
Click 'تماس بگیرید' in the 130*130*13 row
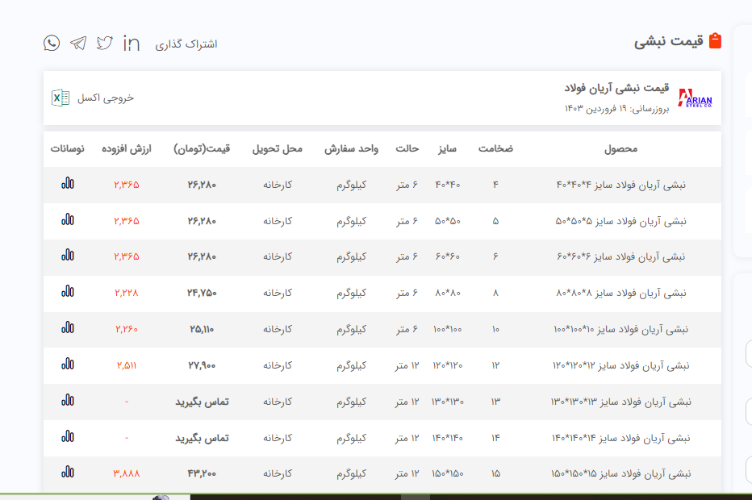click(x=203, y=402)
